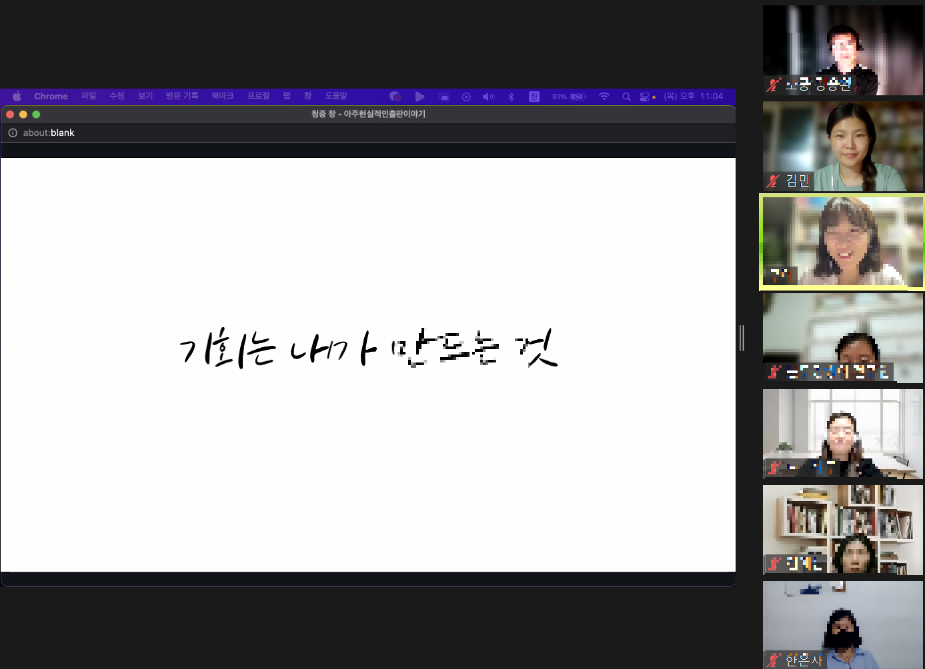The height and width of the screenshot is (669, 925).
Task: Open the 보기 menu
Action: [145, 96]
